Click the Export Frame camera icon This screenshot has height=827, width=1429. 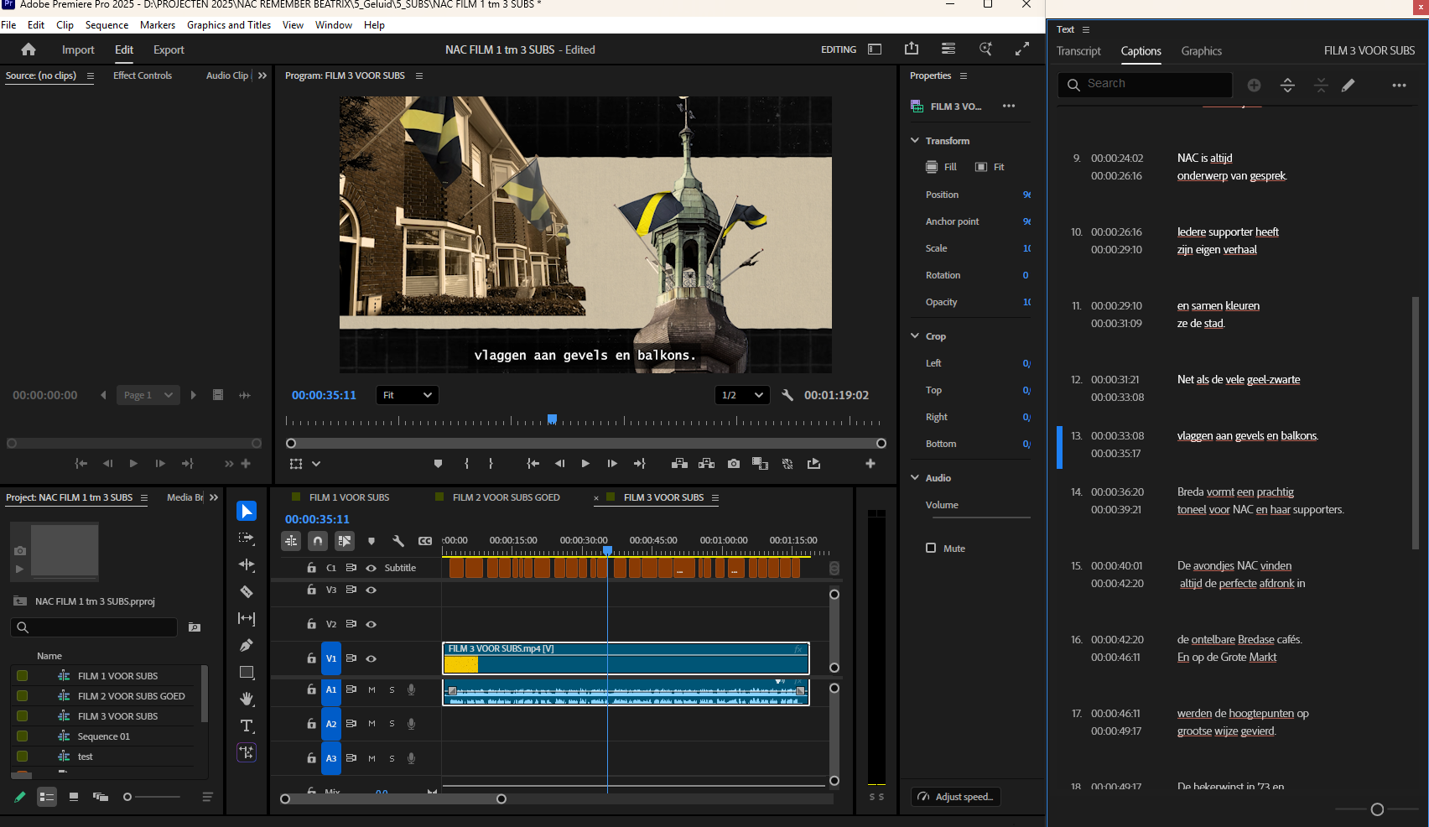point(734,464)
